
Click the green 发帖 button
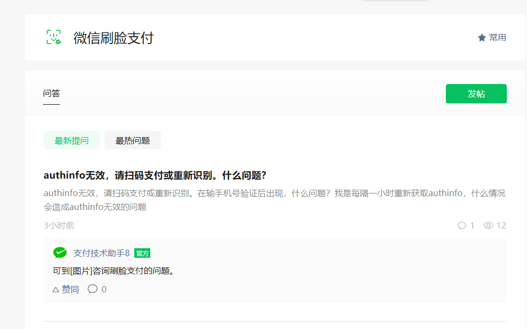click(x=476, y=94)
